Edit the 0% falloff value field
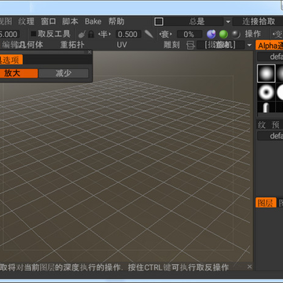 tap(189, 35)
